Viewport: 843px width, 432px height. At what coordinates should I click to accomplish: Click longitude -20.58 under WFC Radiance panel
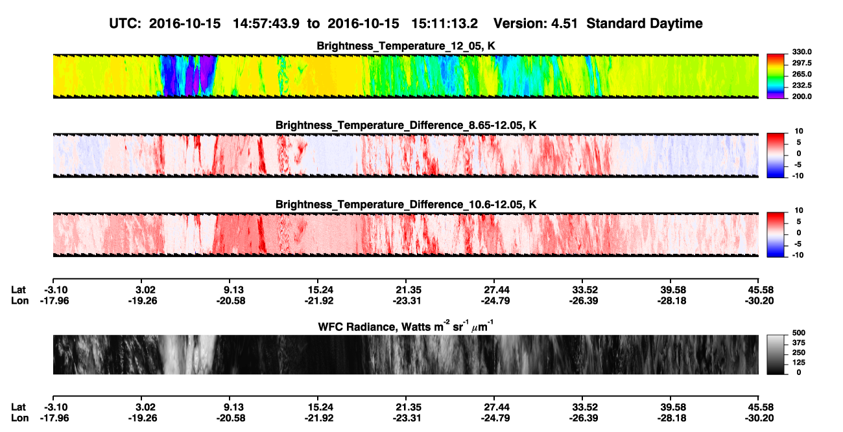tap(230, 418)
